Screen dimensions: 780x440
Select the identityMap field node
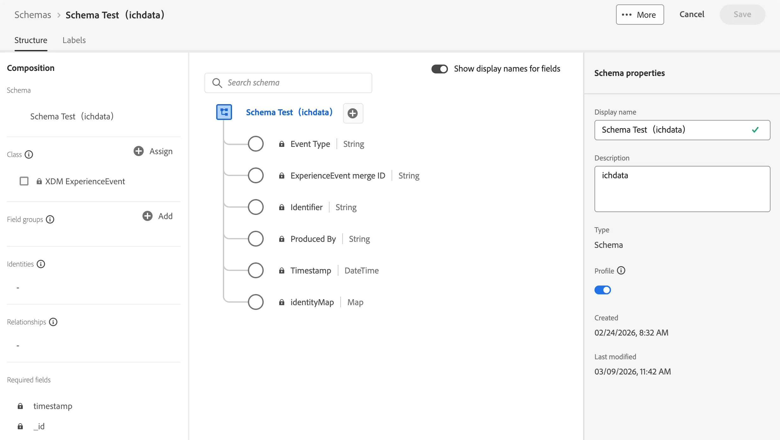pos(256,302)
